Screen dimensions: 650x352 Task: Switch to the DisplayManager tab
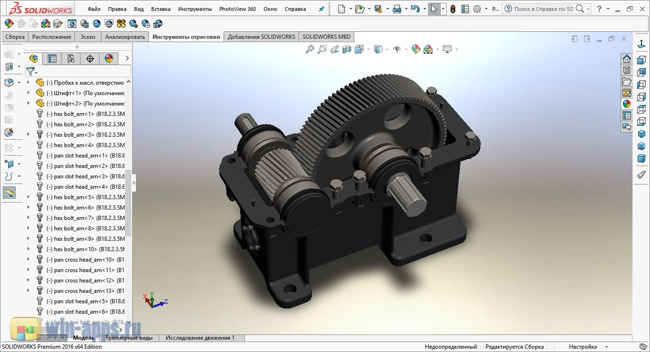109,59
